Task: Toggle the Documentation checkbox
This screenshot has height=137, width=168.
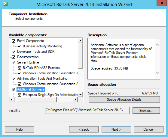Action: coord(14,57)
